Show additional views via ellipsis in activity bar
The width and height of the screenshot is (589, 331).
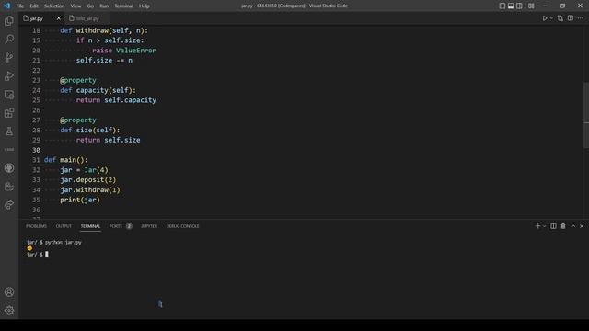[9, 149]
